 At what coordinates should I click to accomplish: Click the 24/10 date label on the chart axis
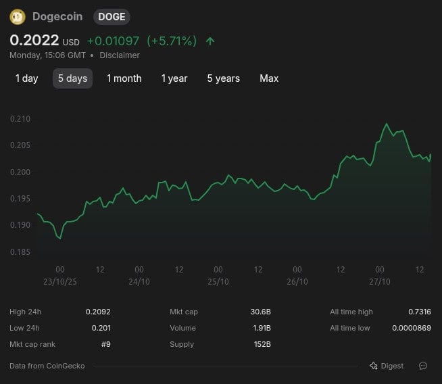point(139,281)
